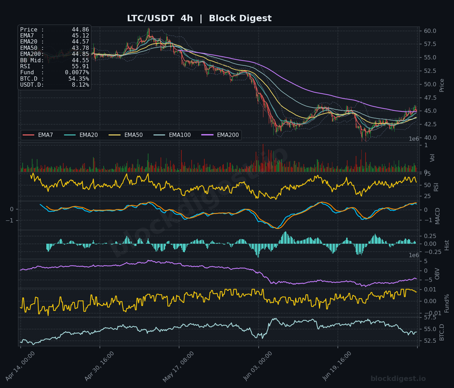
Task: Click the EMA20 value 44.57 in info box
Action: coord(80,42)
